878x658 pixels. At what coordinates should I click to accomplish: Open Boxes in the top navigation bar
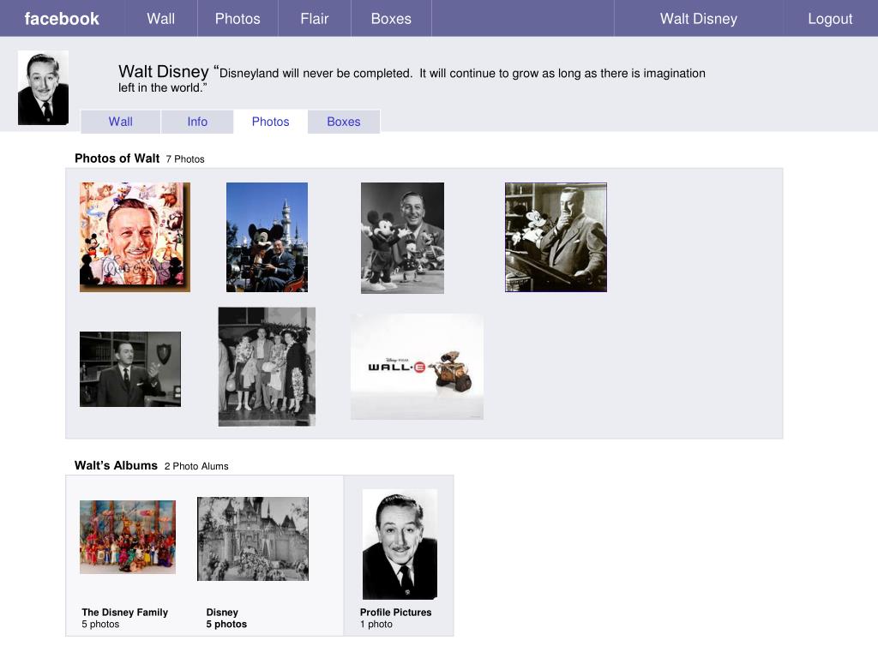391,19
